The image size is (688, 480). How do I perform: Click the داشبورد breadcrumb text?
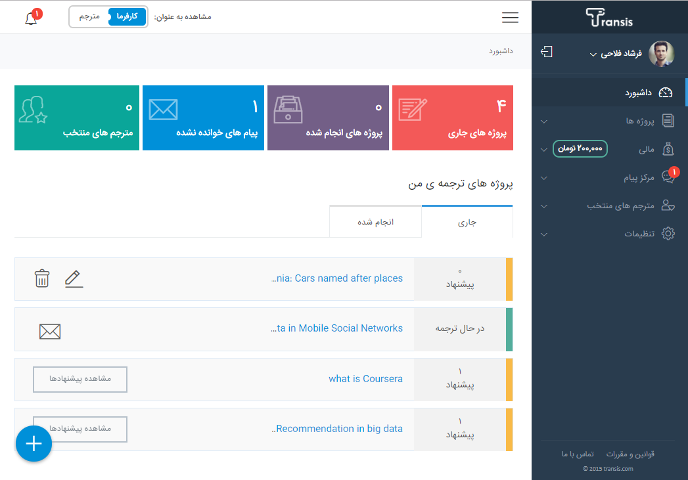501,51
